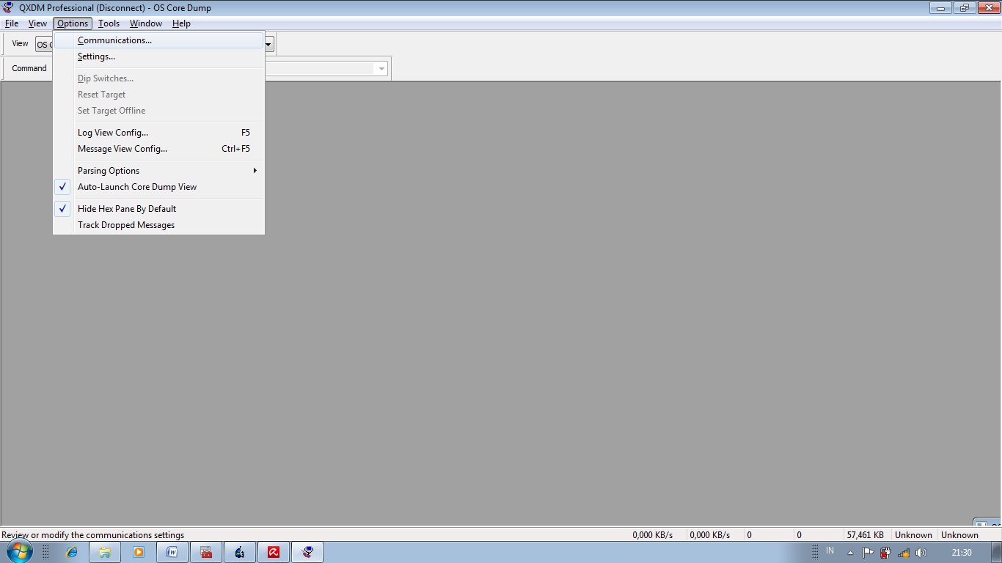The width and height of the screenshot is (1002, 563).
Task: Click the QXDM icon in the taskbar
Action: coord(307,551)
